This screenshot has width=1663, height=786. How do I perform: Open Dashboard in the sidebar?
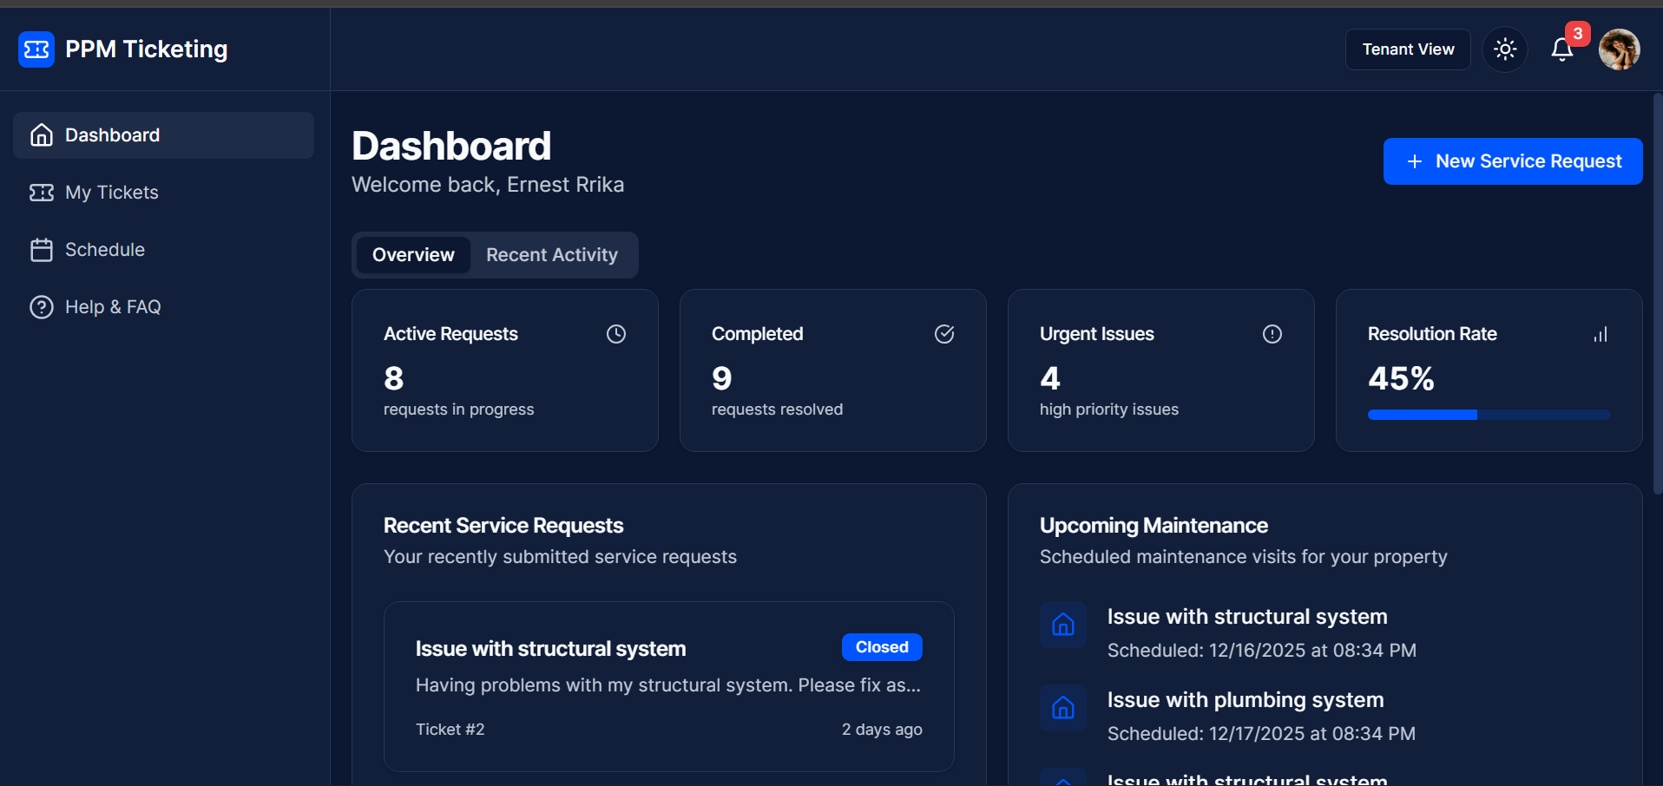[x=163, y=135]
